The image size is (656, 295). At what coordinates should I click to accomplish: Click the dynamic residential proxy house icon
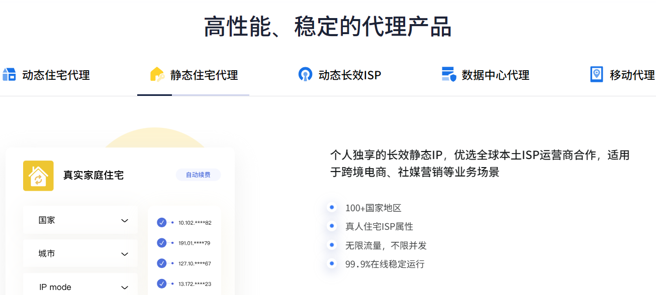[9, 75]
